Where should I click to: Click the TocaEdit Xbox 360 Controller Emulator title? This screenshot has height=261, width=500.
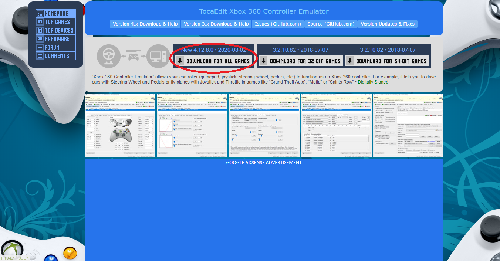(264, 11)
